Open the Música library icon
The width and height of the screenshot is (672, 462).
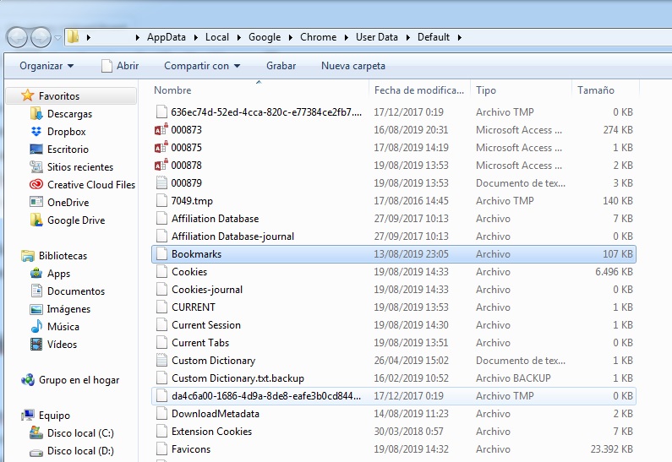[36, 326]
